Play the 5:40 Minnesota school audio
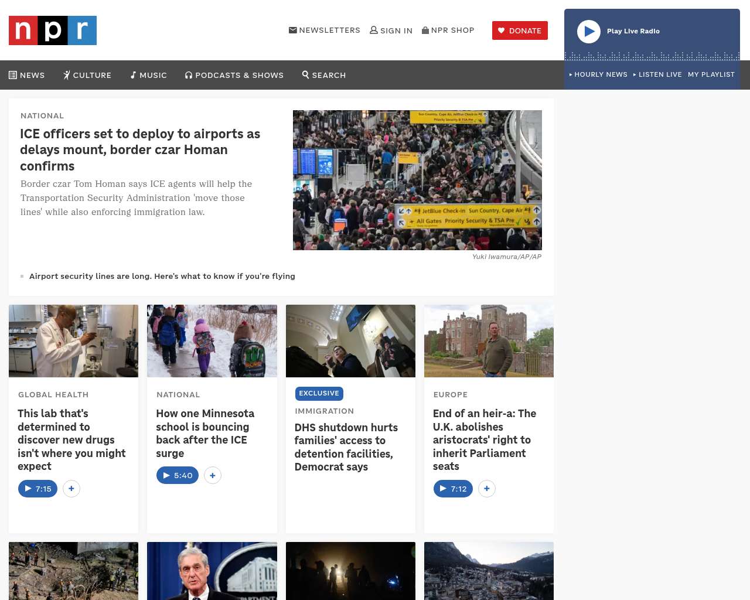The height and width of the screenshot is (600, 750). tap(178, 475)
